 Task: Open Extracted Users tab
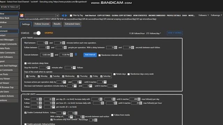pyautogui.click(x=72, y=24)
